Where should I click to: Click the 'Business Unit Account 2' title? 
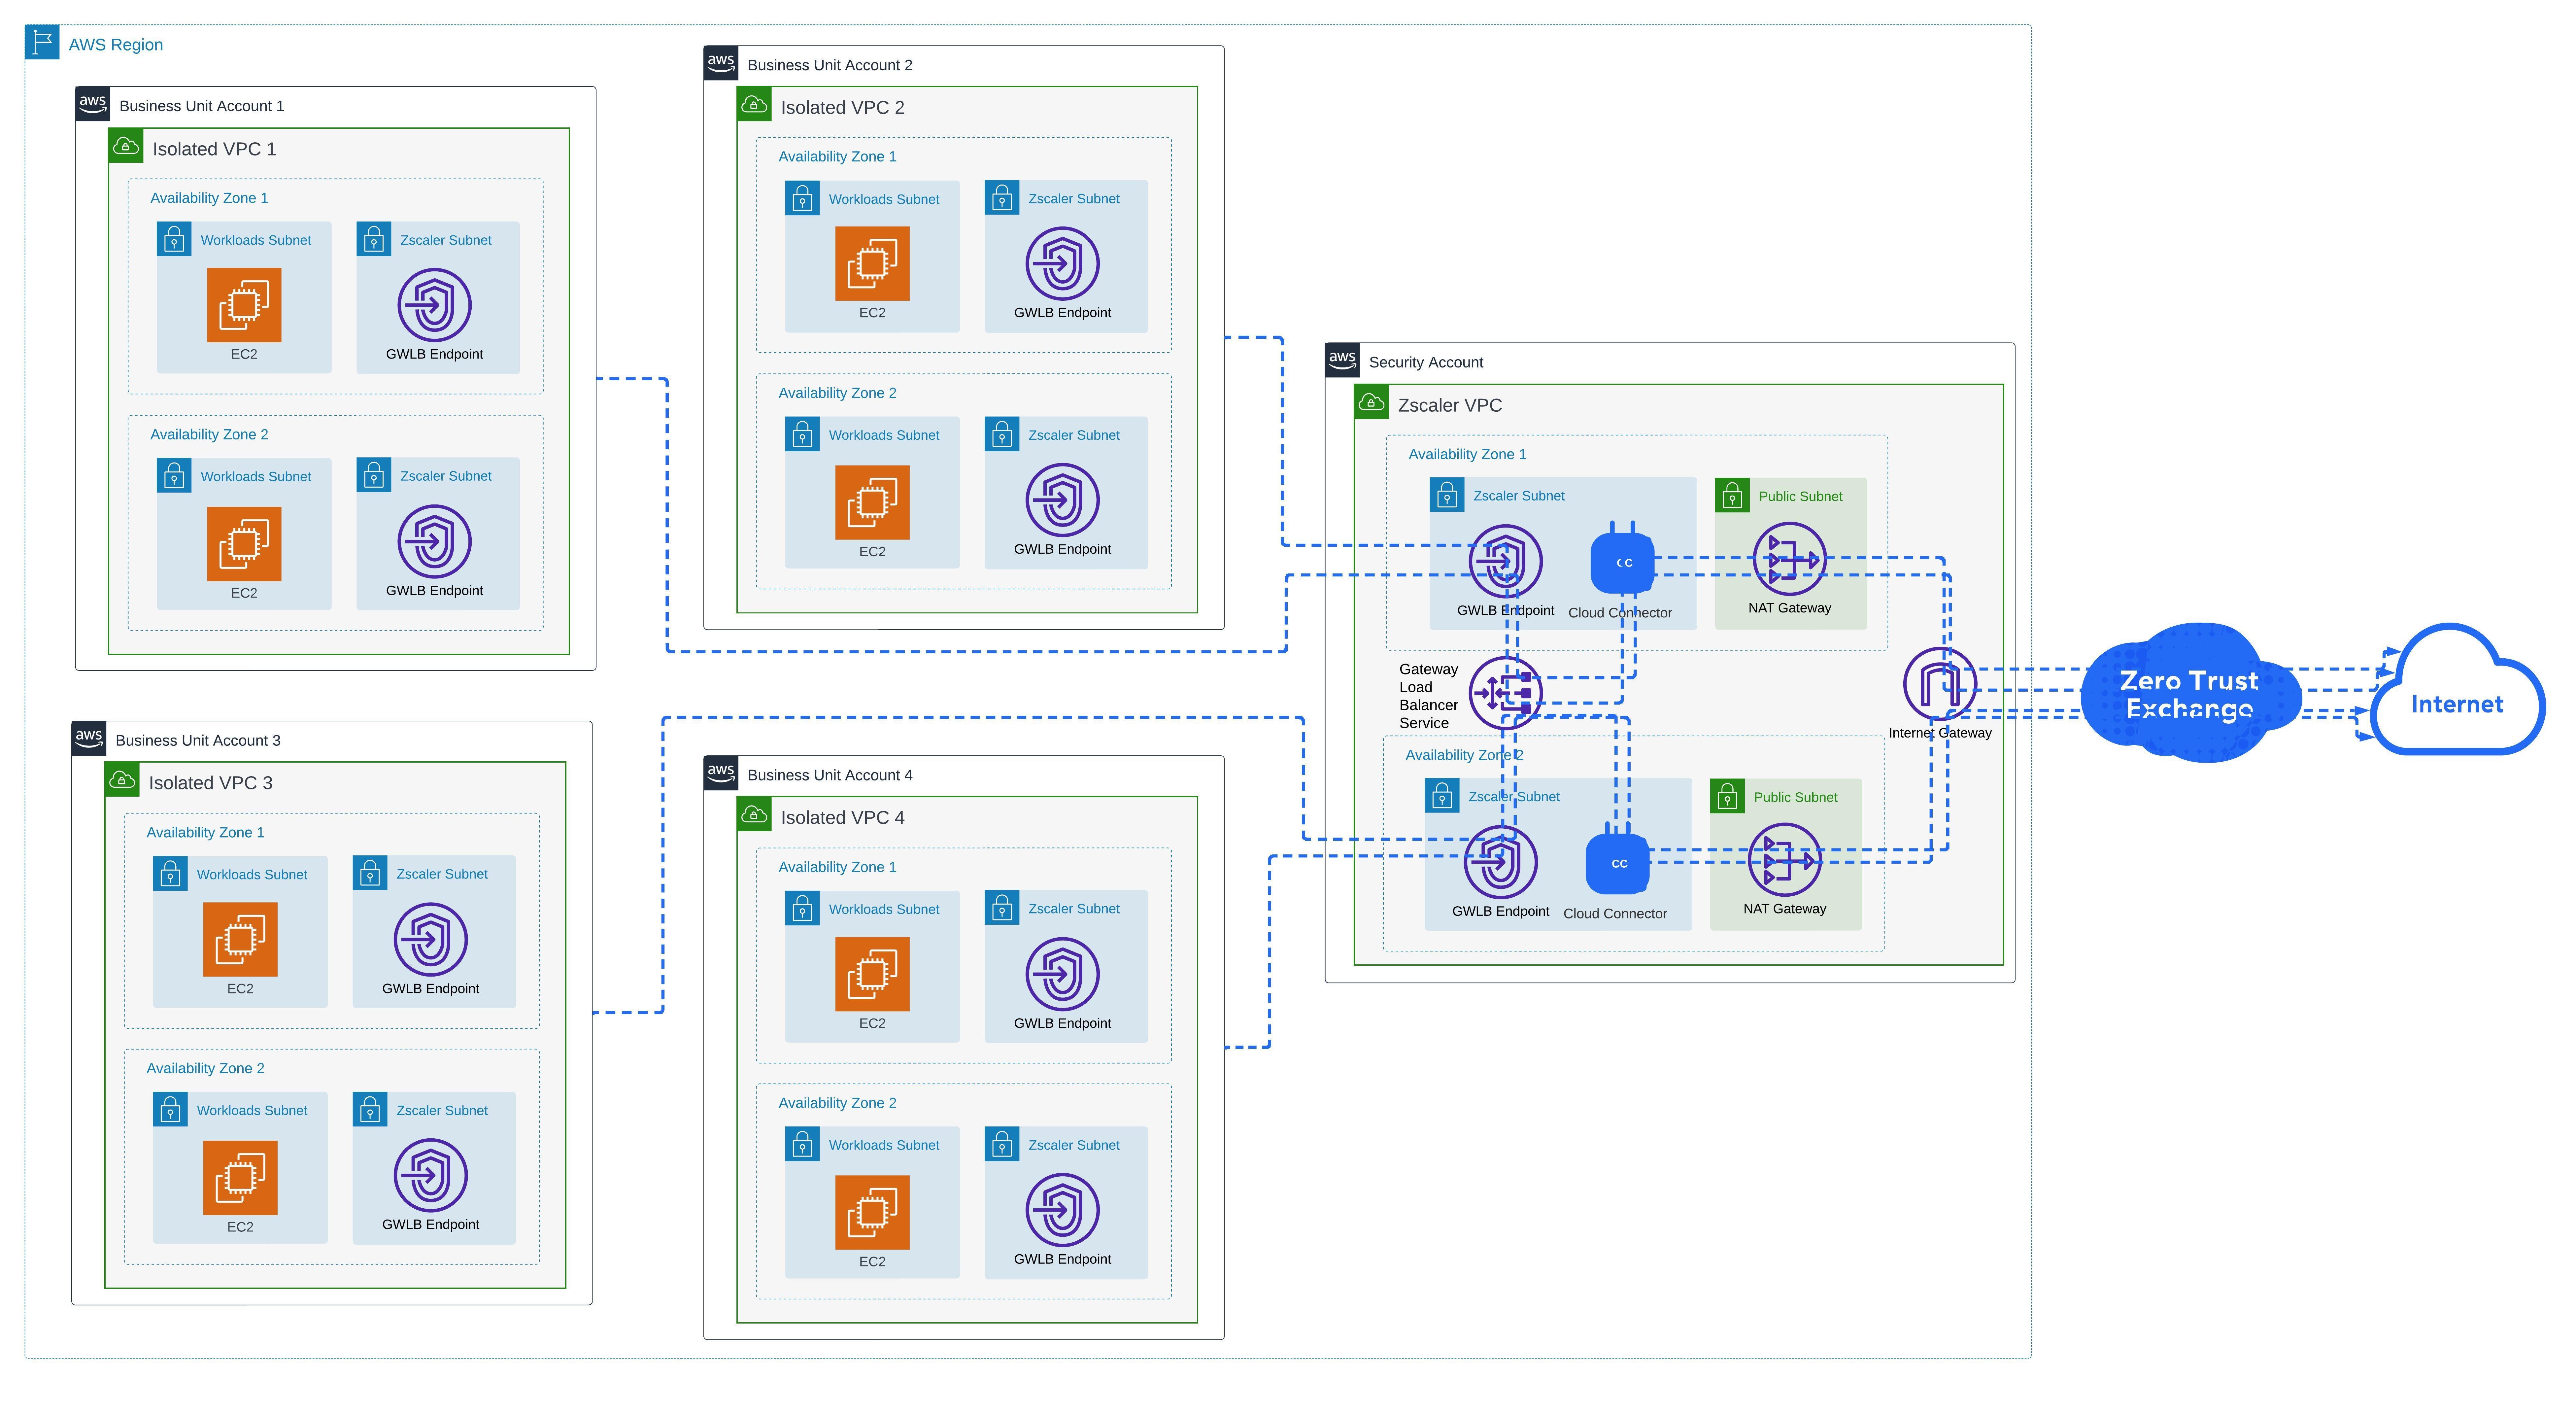click(830, 65)
